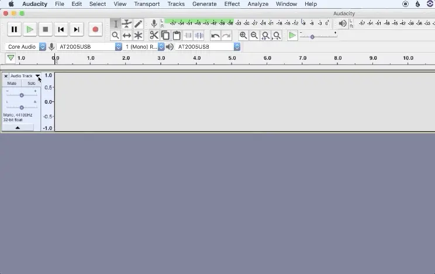The height and width of the screenshot is (274, 435).
Task: Select the Draw pencil tool
Action: point(138,23)
